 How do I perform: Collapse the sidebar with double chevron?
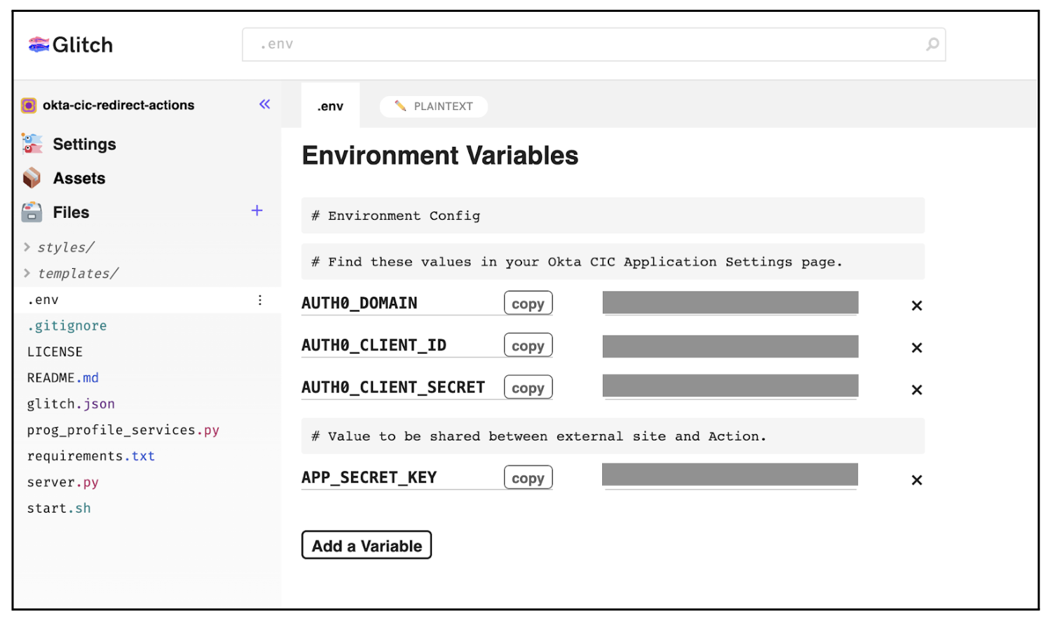click(264, 104)
